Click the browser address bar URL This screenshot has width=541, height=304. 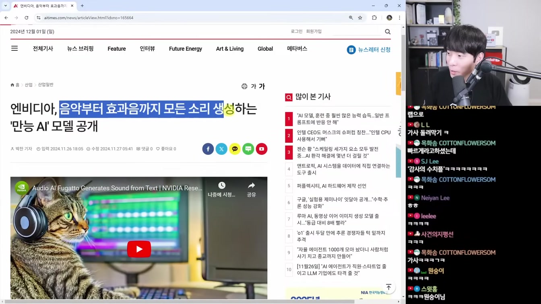click(89, 18)
